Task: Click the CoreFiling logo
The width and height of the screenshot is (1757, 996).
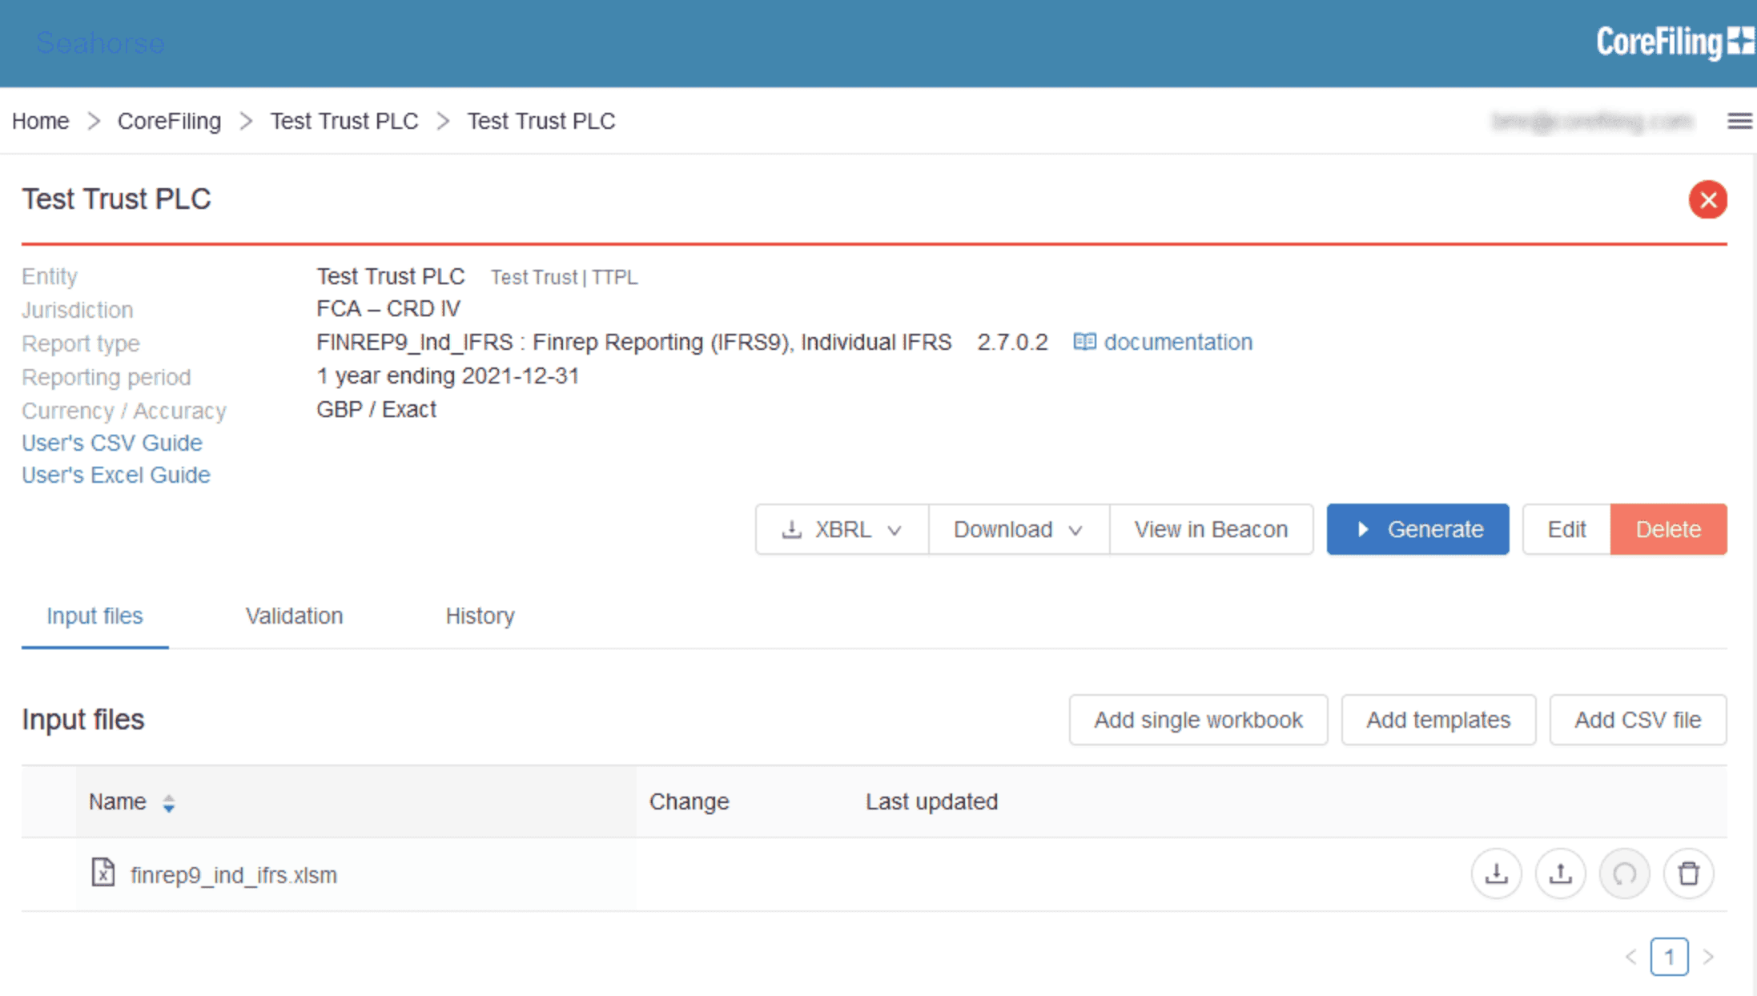Action: click(1674, 42)
